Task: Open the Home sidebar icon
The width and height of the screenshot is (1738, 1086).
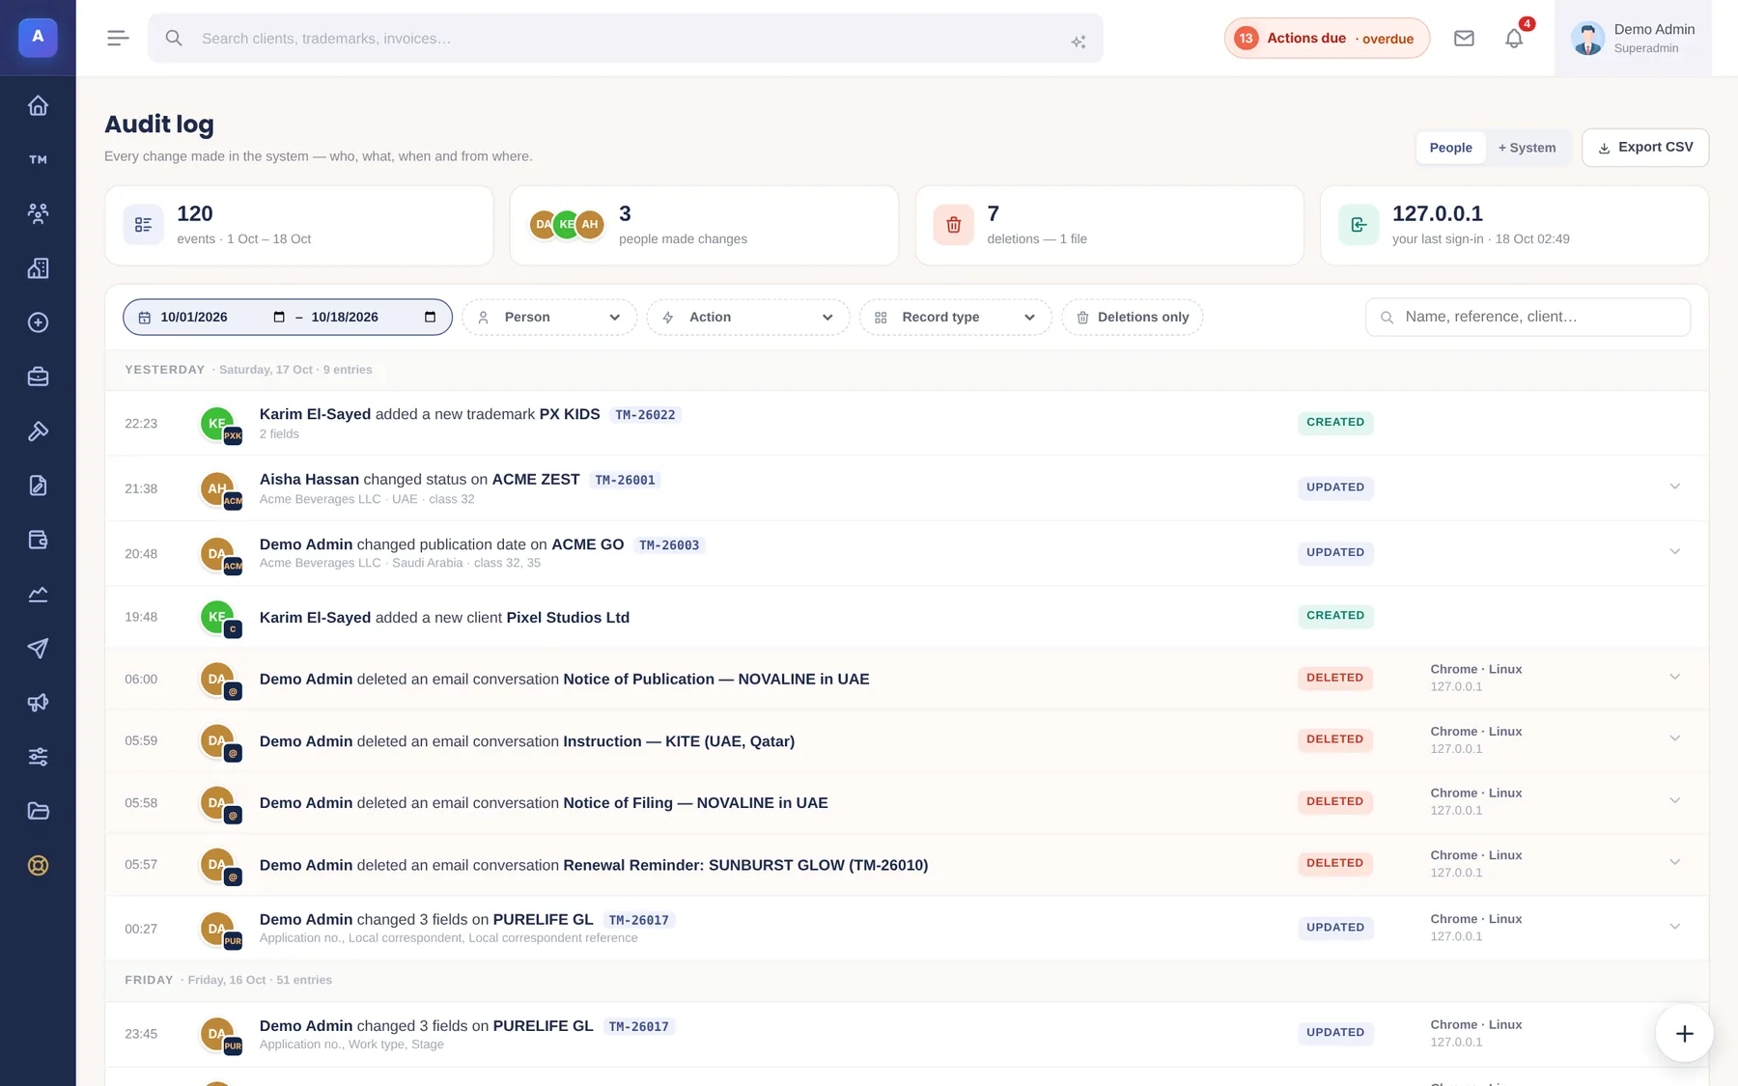Action: point(38,105)
